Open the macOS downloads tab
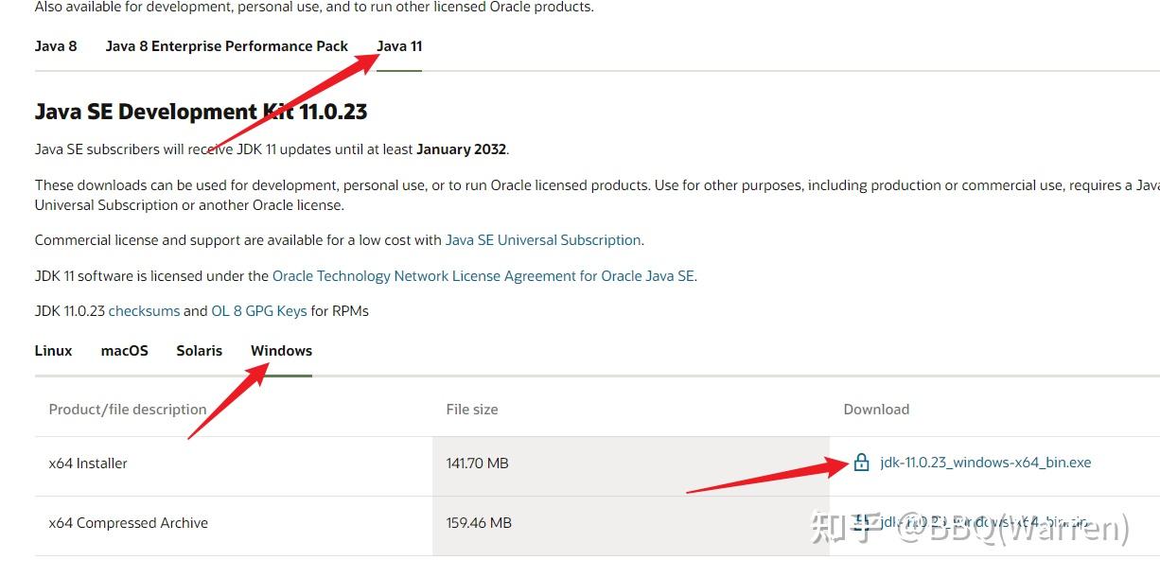This screenshot has height=577, width=1160. [125, 350]
